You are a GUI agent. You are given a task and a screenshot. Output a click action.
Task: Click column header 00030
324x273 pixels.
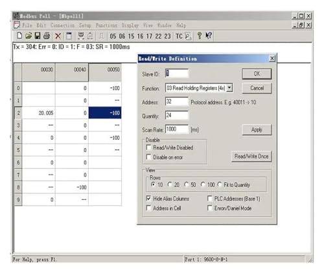(38, 72)
